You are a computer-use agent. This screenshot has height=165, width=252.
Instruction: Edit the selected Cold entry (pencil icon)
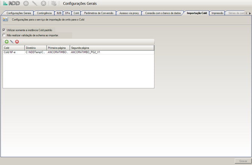click(12, 42)
